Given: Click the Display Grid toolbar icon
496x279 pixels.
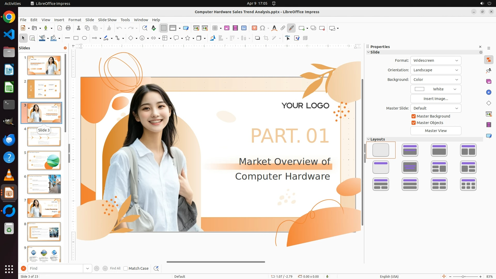Looking at the screenshot, I should coord(164,28).
